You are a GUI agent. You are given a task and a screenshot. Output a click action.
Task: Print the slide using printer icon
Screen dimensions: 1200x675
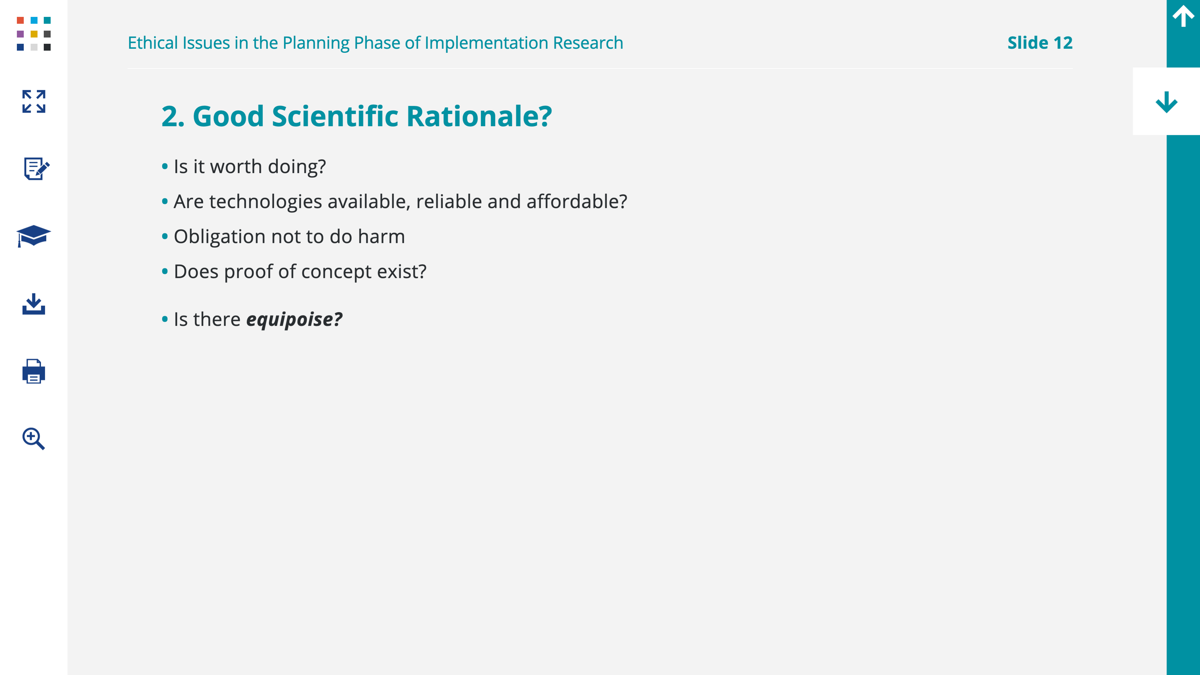click(33, 371)
